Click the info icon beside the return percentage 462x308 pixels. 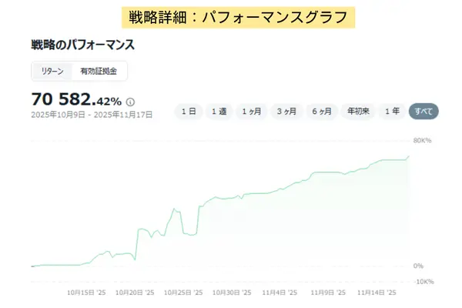pyautogui.click(x=130, y=101)
